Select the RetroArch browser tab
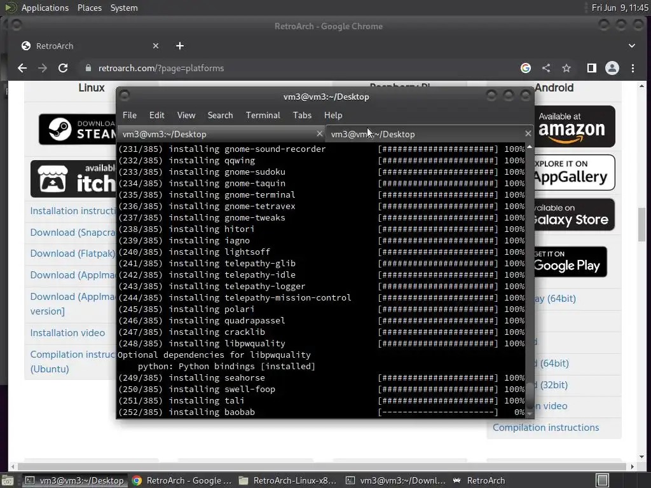651x488 pixels. 89,46
